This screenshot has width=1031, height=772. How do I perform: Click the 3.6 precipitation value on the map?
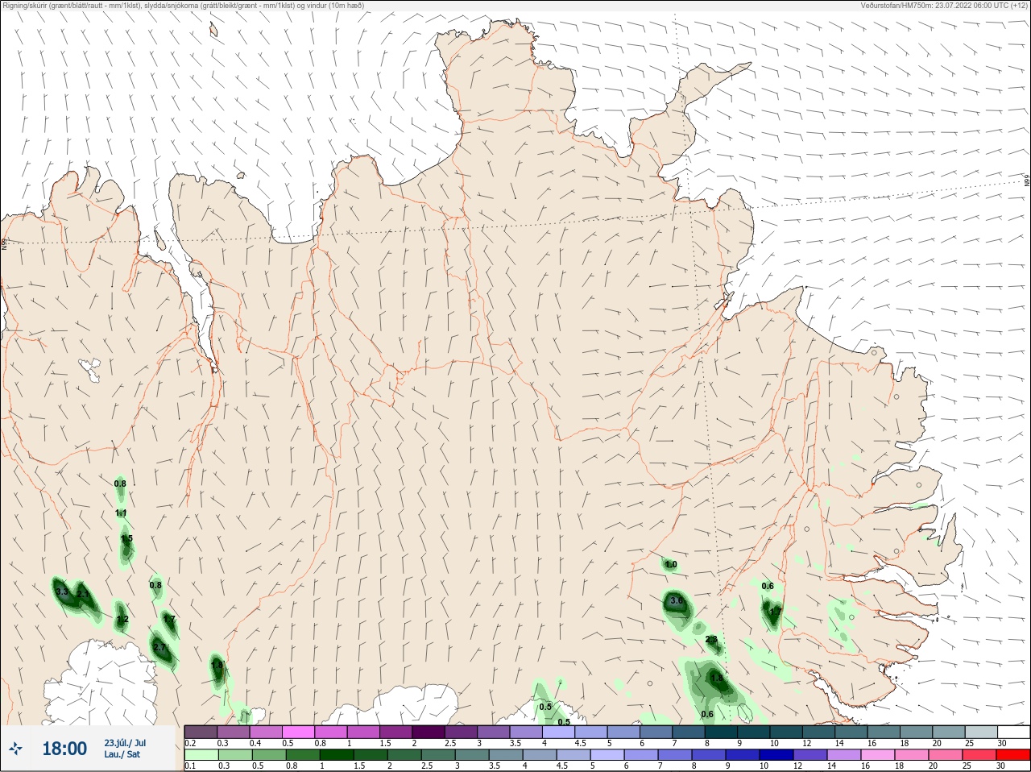point(677,600)
